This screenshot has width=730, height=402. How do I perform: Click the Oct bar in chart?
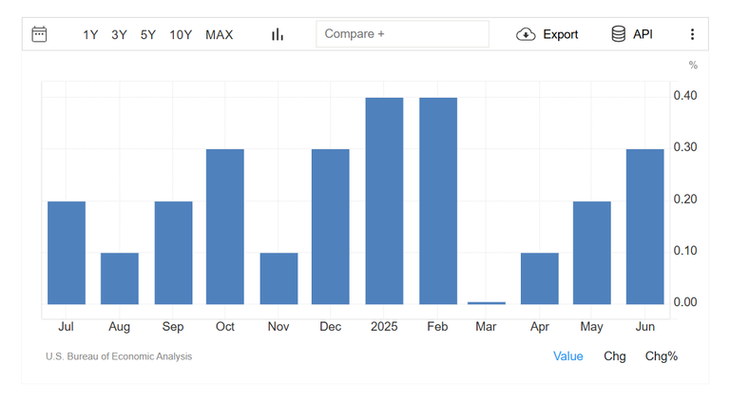(225, 226)
